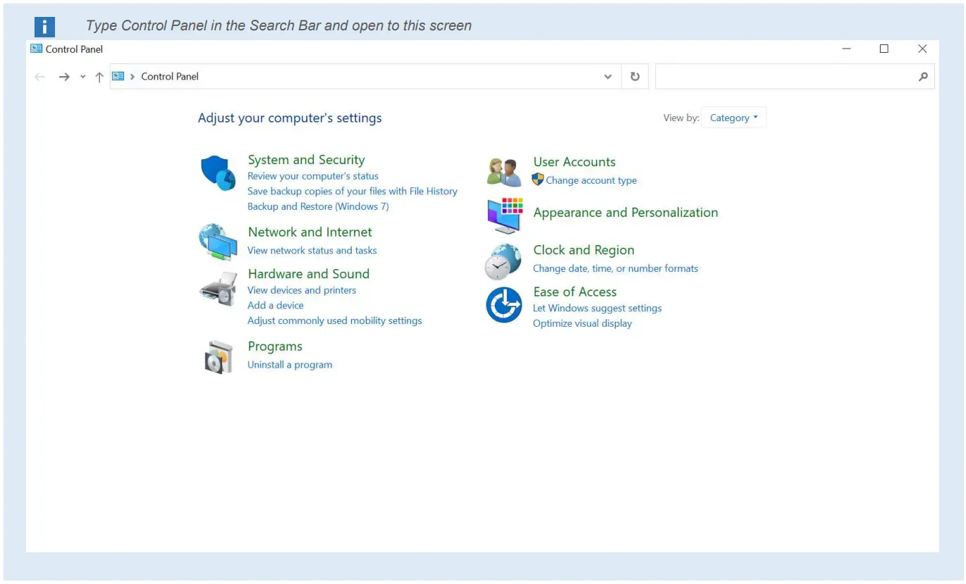The height and width of the screenshot is (584, 966).
Task: Open the recent locations chevron
Action: coord(82,77)
